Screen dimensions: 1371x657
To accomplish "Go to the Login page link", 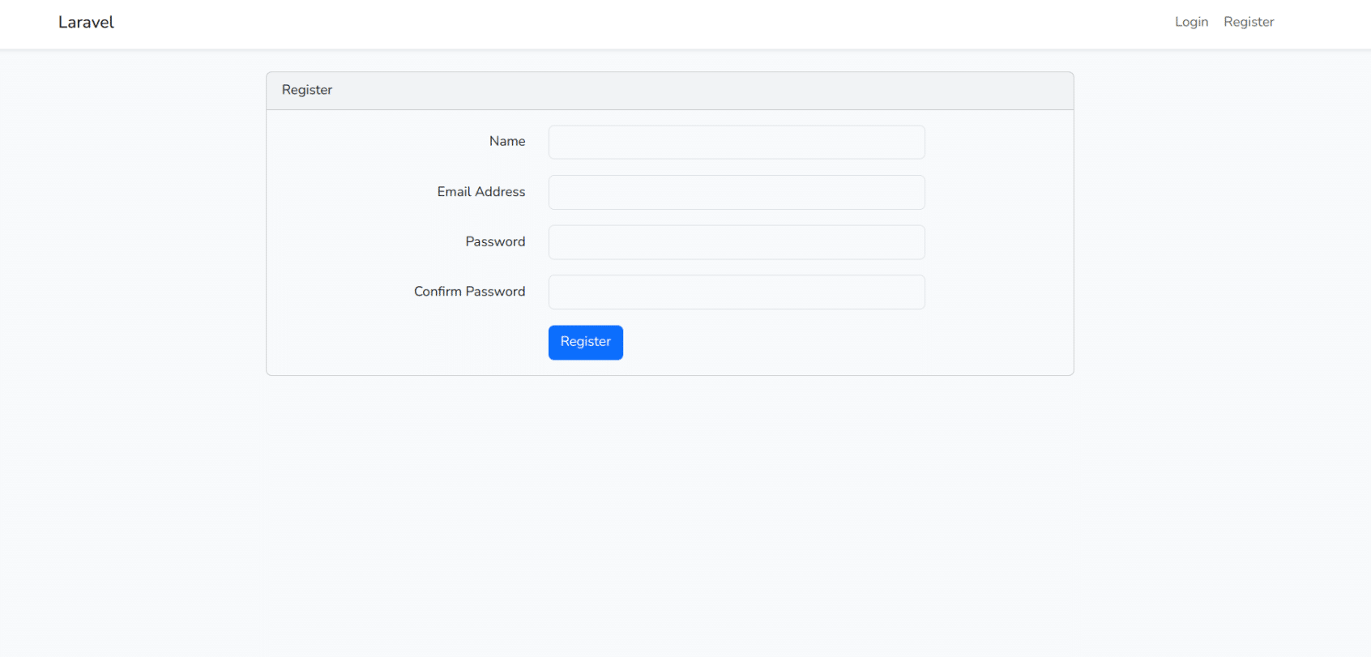I will [1191, 22].
